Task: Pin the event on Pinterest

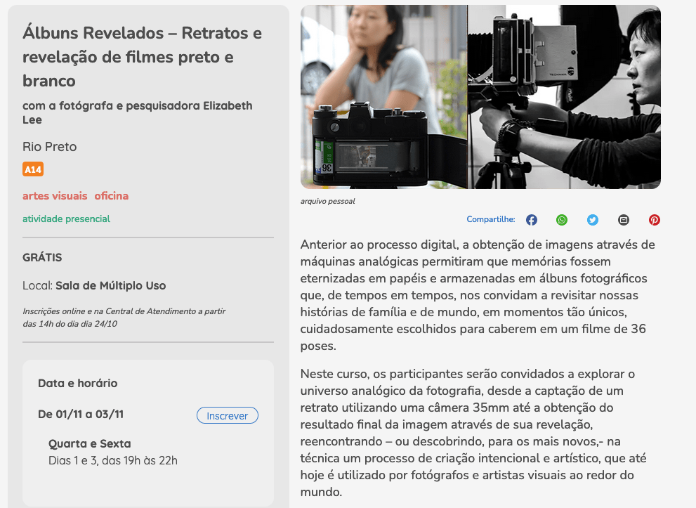Action: click(655, 220)
